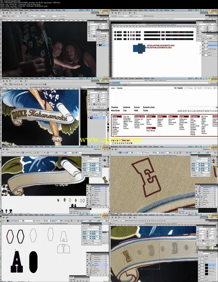Open Filter menu in Photoshop party-photo frame

click(x=37, y=10)
